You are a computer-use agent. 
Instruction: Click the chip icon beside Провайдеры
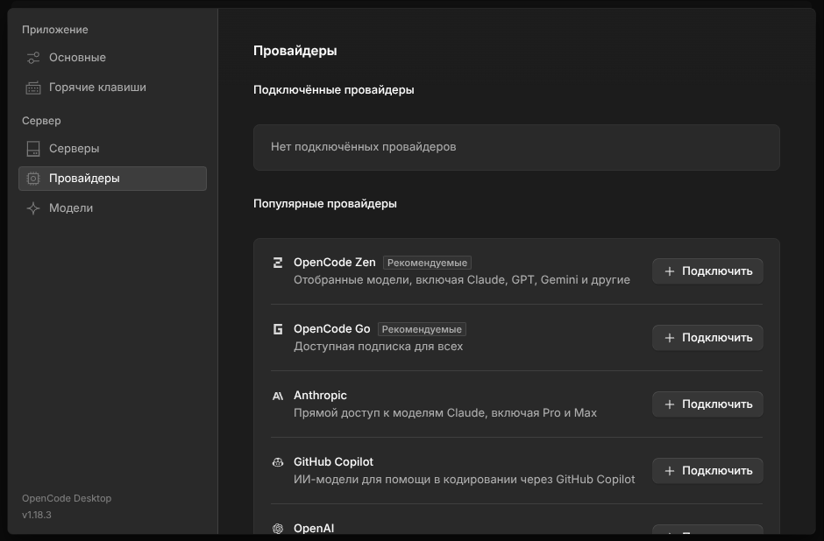[33, 179]
